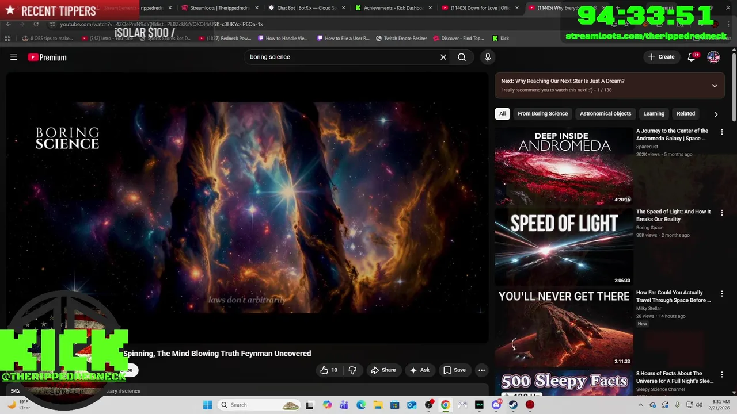
Task: Select Astronomical objects filter chip
Action: coord(605,113)
